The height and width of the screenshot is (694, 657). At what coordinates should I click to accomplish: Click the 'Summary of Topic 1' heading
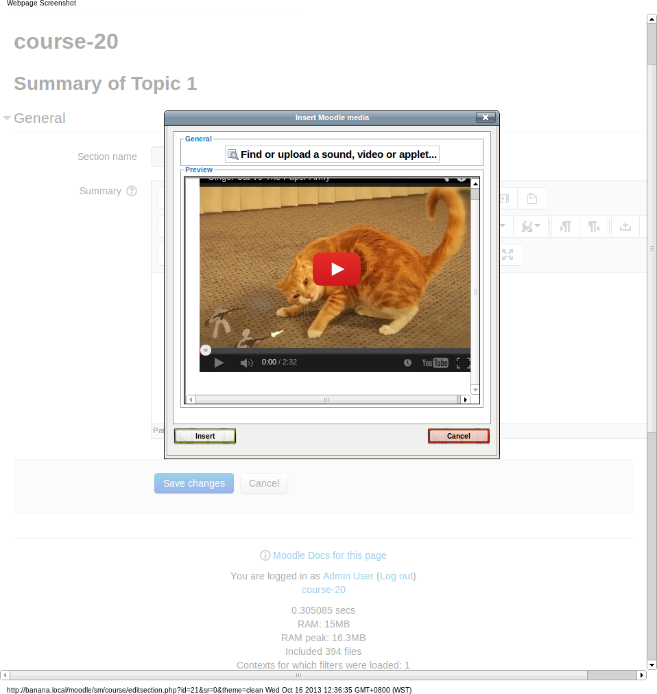click(x=105, y=84)
